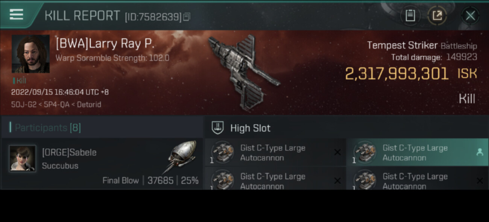Close the kill report panel
The image size is (489, 222).
470,15
